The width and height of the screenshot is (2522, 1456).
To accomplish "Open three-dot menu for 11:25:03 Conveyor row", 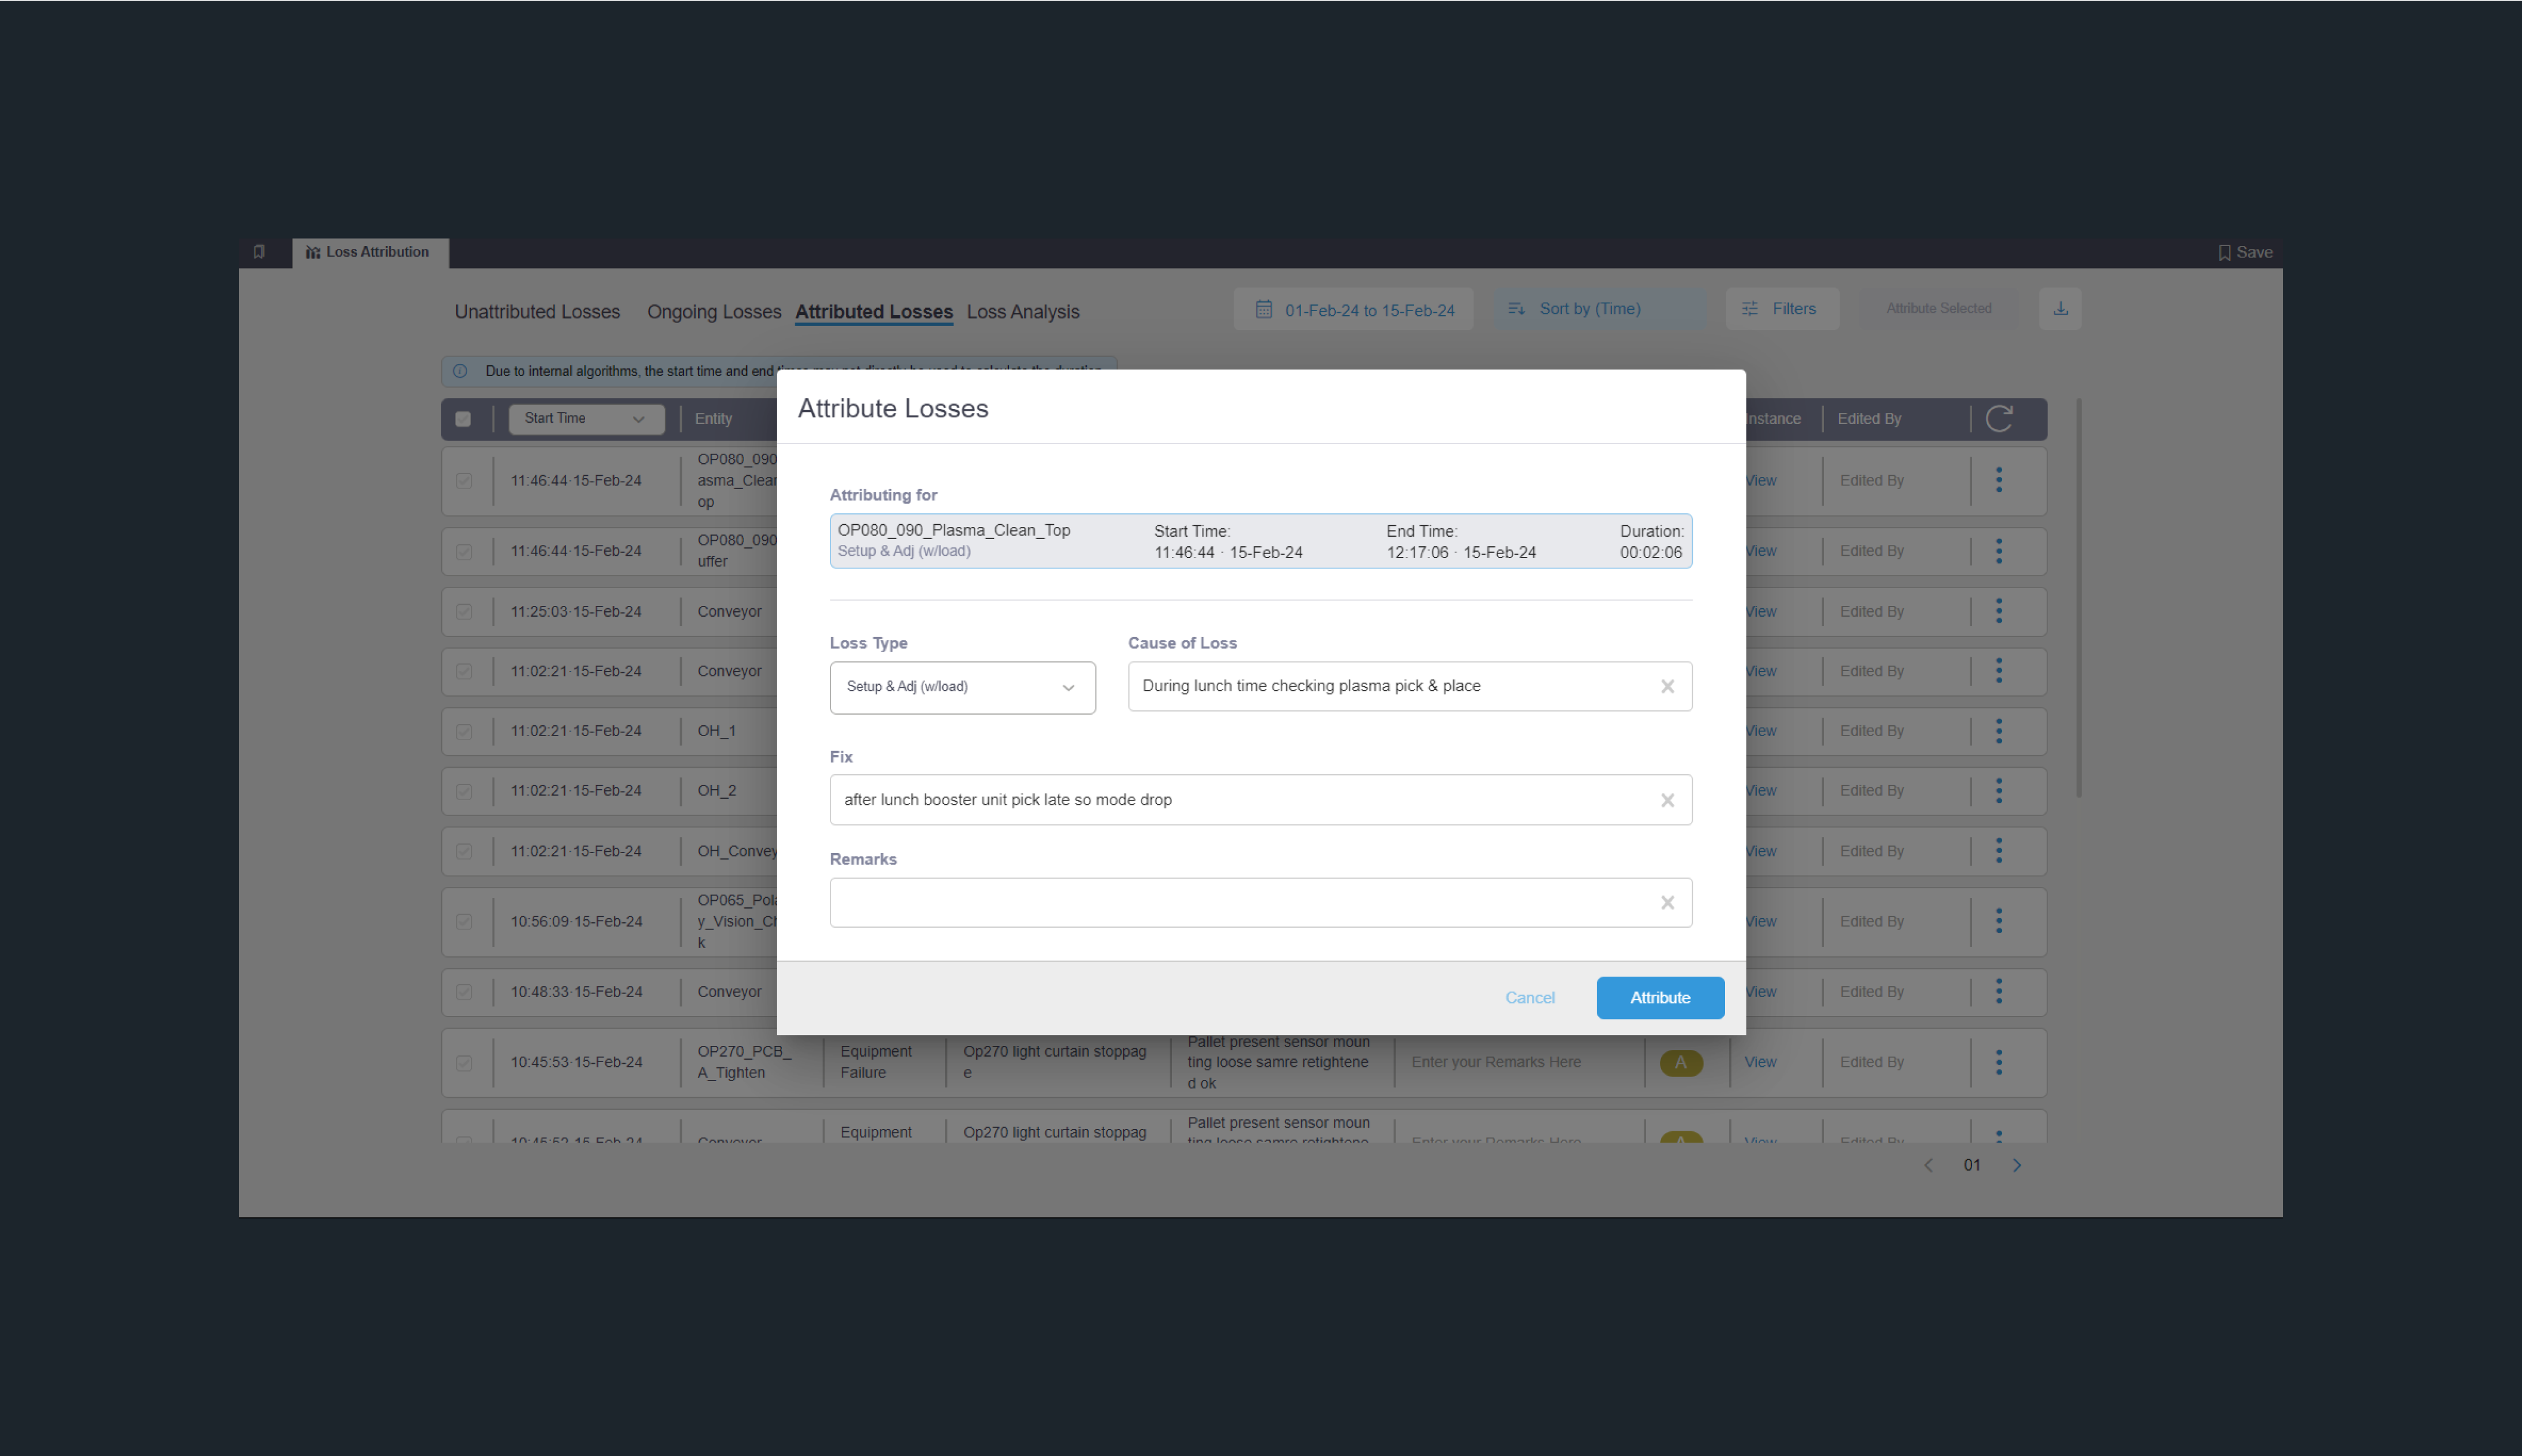I will pyautogui.click(x=1998, y=611).
